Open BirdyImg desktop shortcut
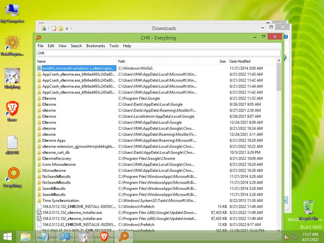 tap(12, 78)
